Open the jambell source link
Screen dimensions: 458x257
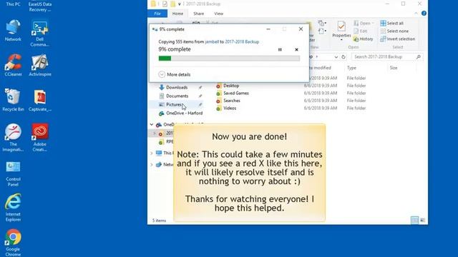(x=212, y=41)
